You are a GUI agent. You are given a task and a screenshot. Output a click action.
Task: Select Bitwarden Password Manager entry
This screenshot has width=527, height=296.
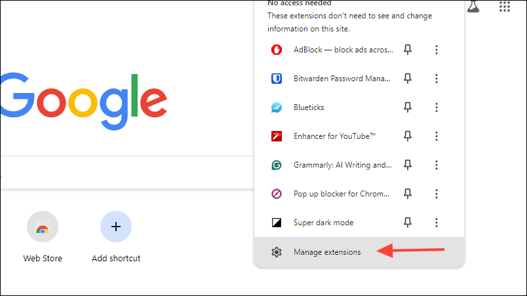pyautogui.click(x=342, y=79)
